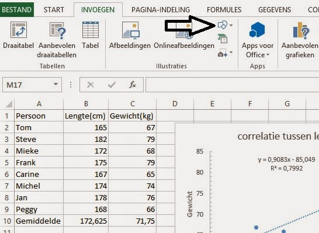The height and width of the screenshot is (233, 319).
Task: Select column D header
Action: click(x=175, y=104)
